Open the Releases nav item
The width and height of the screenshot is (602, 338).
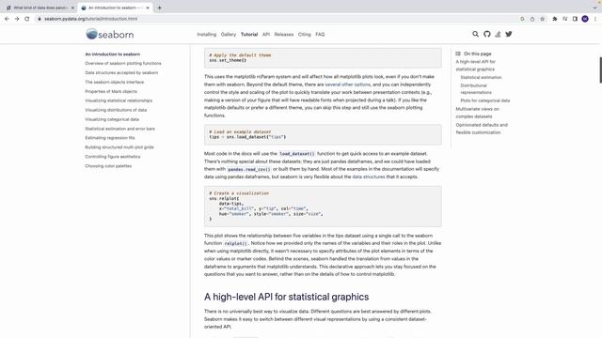click(284, 35)
